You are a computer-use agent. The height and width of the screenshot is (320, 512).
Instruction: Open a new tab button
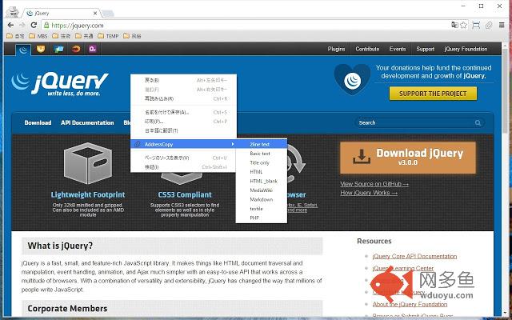[x=108, y=14]
